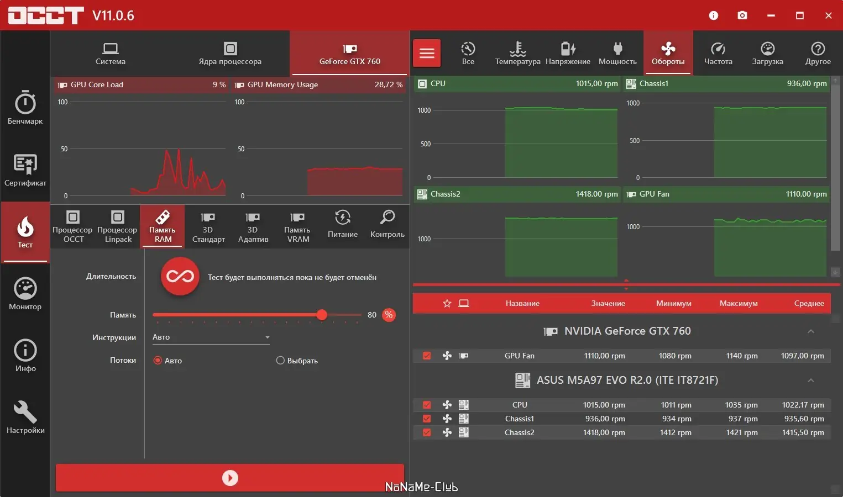Switch to the GeForce GTX 760 tab

pos(350,54)
